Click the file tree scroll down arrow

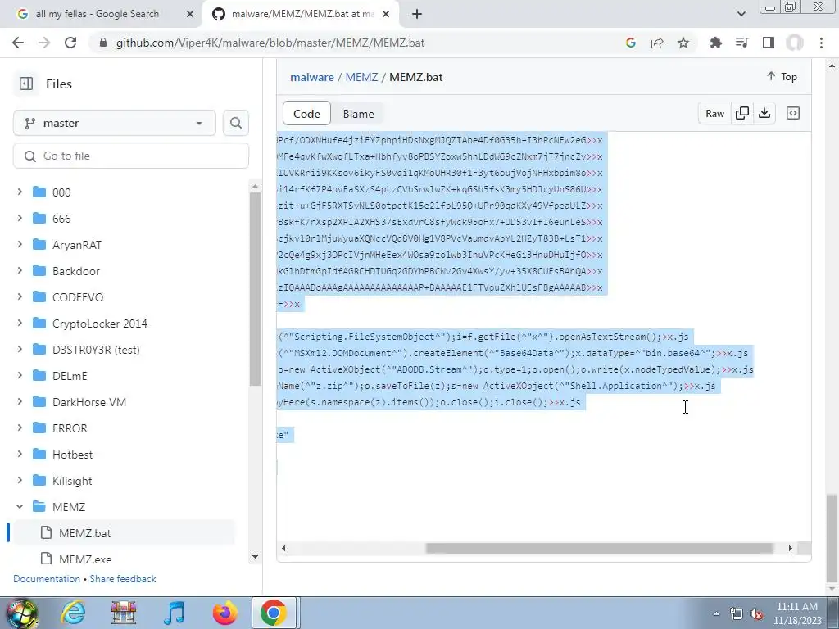(x=256, y=557)
